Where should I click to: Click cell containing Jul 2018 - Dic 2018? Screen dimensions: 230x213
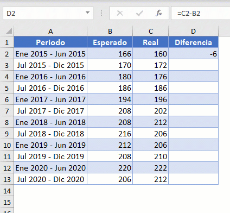click(50, 134)
